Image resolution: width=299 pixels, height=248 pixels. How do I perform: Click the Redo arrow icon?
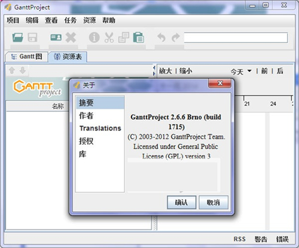(176, 37)
